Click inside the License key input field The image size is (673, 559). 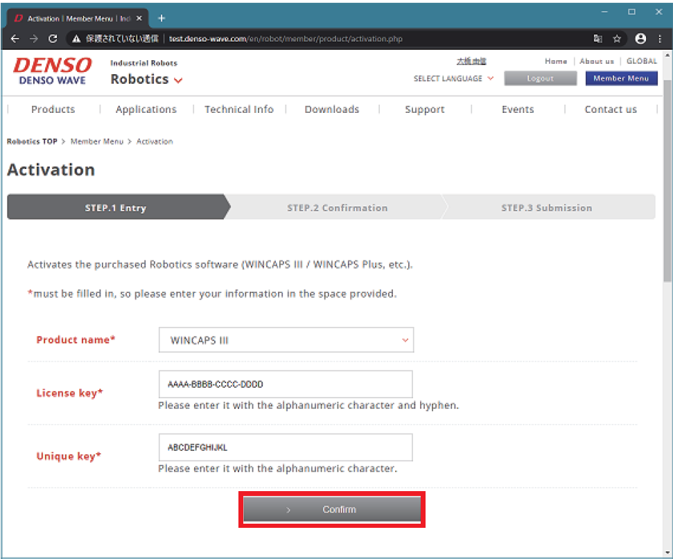pyautogui.click(x=286, y=384)
